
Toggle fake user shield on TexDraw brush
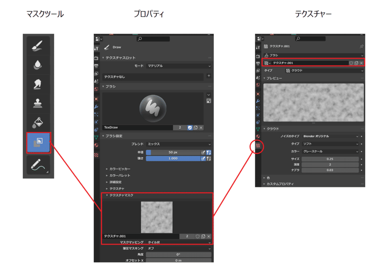tap(190, 128)
